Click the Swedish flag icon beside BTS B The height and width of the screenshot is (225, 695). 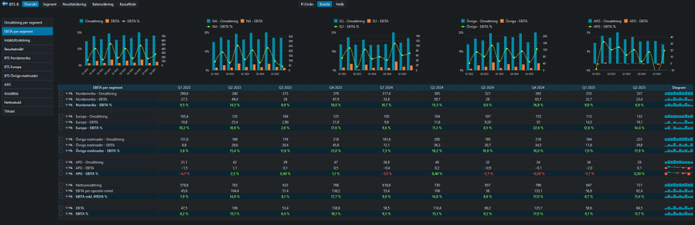(5, 3)
